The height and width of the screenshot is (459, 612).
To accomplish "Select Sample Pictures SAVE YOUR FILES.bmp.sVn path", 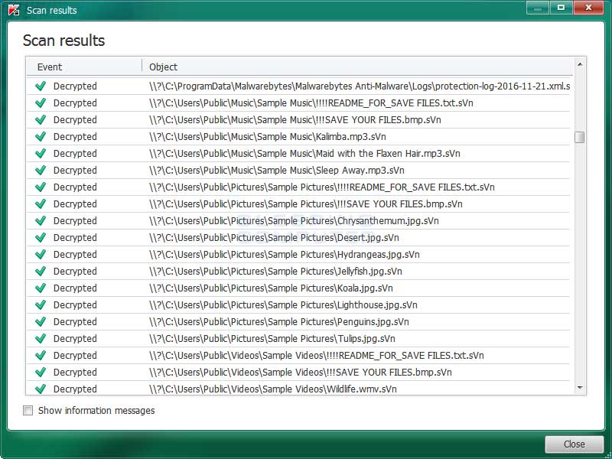I will point(305,203).
